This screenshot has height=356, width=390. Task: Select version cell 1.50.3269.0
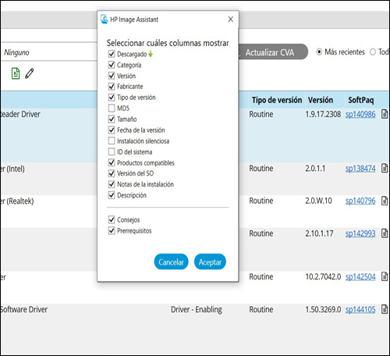323,309
